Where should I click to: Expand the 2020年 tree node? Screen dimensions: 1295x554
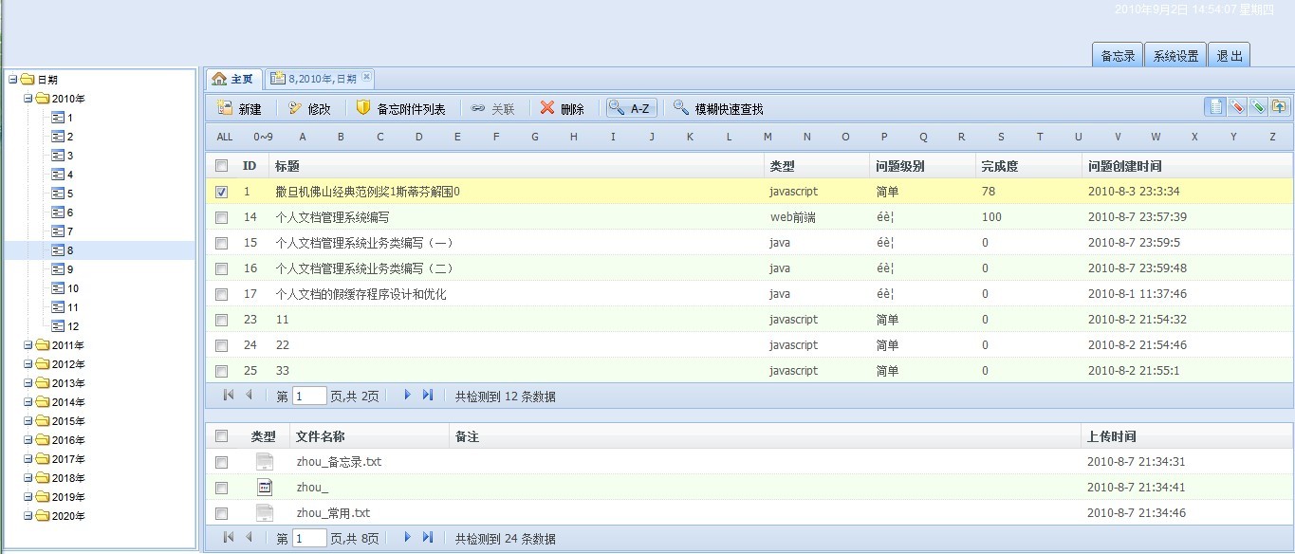click(x=26, y=515)
